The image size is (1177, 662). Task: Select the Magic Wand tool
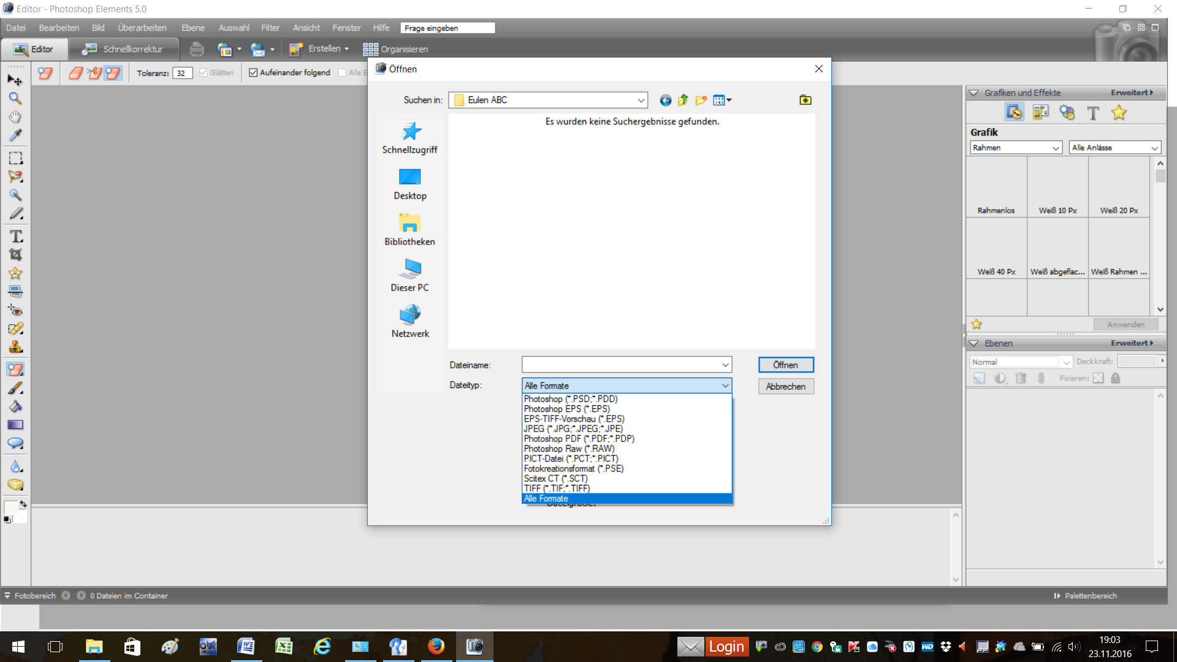pyautogui.click(x=15, y=195)
